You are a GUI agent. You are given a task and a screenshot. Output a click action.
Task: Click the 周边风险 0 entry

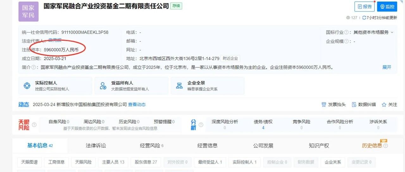point(94,122)
